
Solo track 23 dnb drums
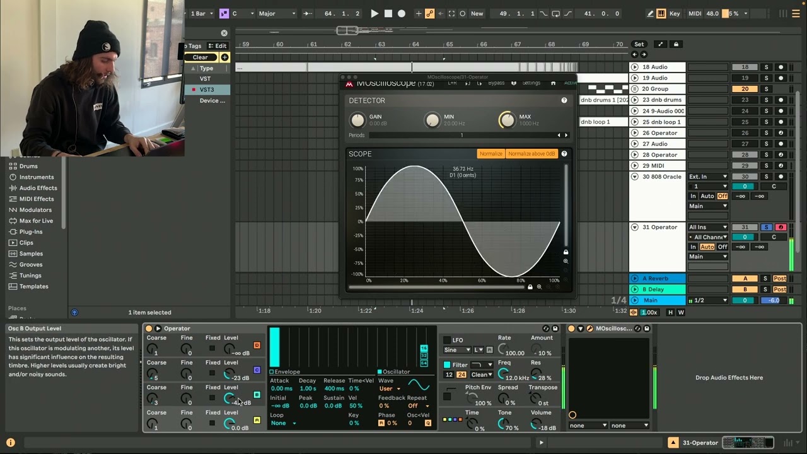click(x=767, y=100)
